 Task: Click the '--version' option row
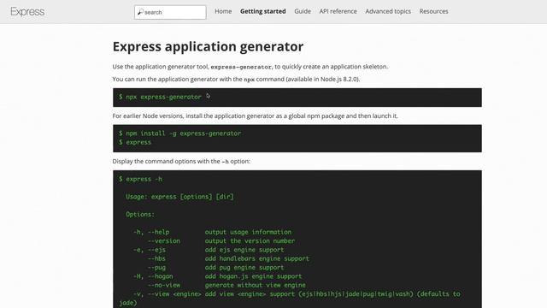pos(221,240)
